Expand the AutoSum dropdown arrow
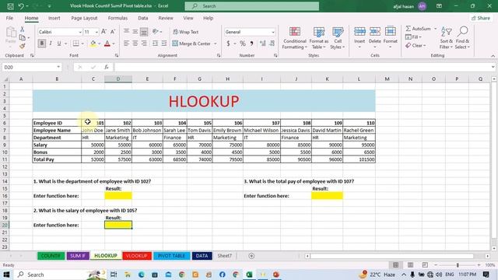Screen dimensions: 498x280 pos(436,29)
